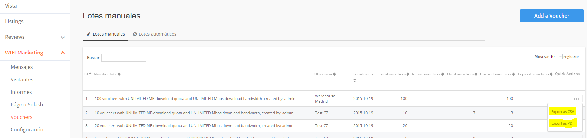Sort by Expired vouchers column arrows
Image resolution: width=587 pixels, height=138 pixels.
click(x=551, y=74)
